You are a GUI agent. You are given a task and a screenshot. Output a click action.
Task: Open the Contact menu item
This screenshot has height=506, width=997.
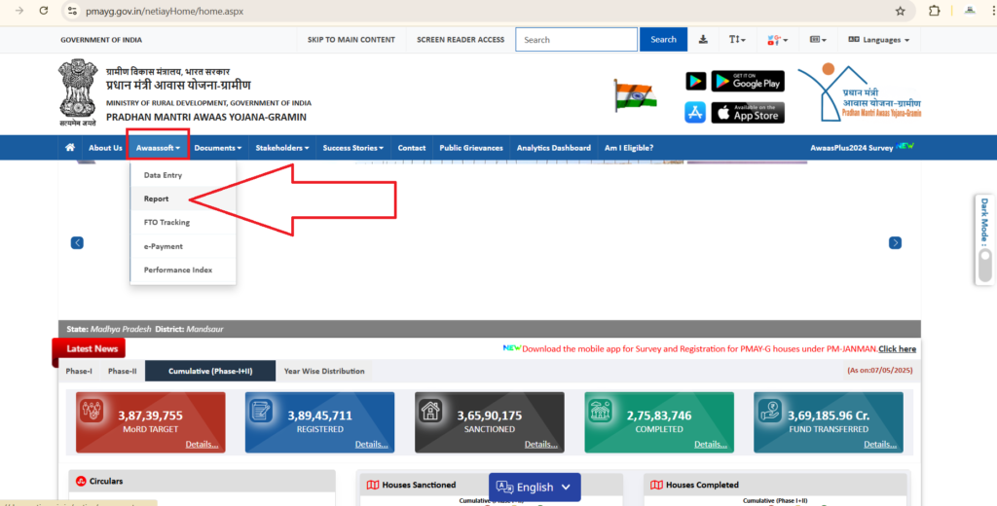click(x=412, y=148)
